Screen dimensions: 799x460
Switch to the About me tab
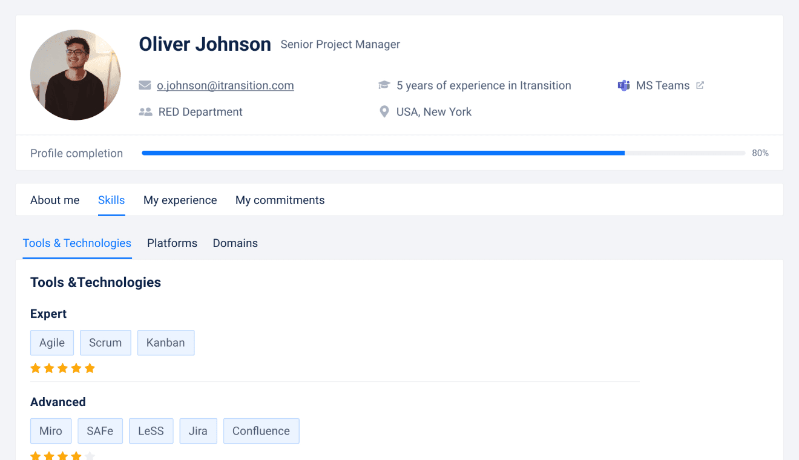pyautogui.click(x=55, y=200)
